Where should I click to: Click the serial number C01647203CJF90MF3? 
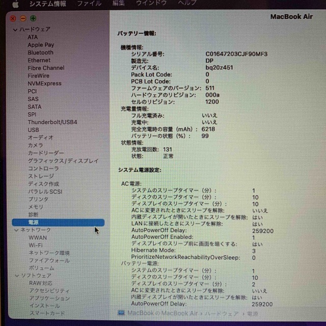[236, 55]
